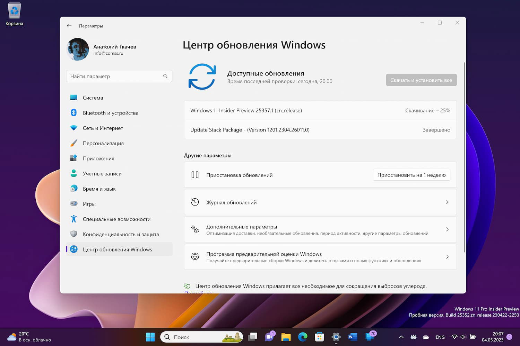The height and width of the screenshot is (346, 520).
Task: Click the Анатолий Ткачев profile picture
Action: 77,49
